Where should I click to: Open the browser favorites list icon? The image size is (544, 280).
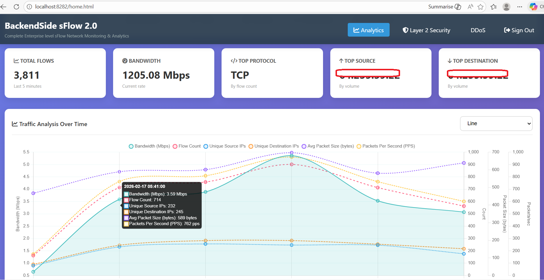pos(493,7)
